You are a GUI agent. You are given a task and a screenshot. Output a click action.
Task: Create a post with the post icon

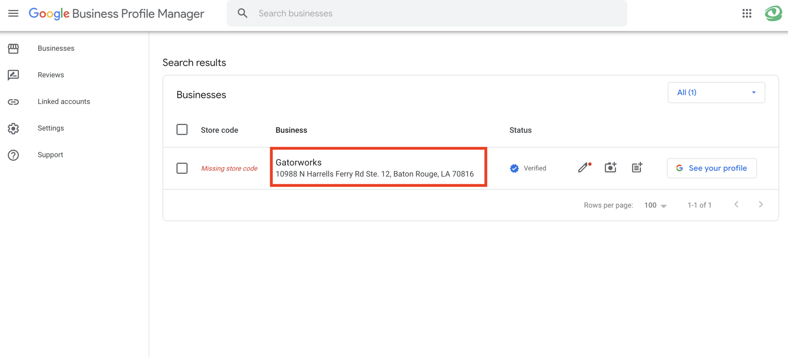coord(637,167)
